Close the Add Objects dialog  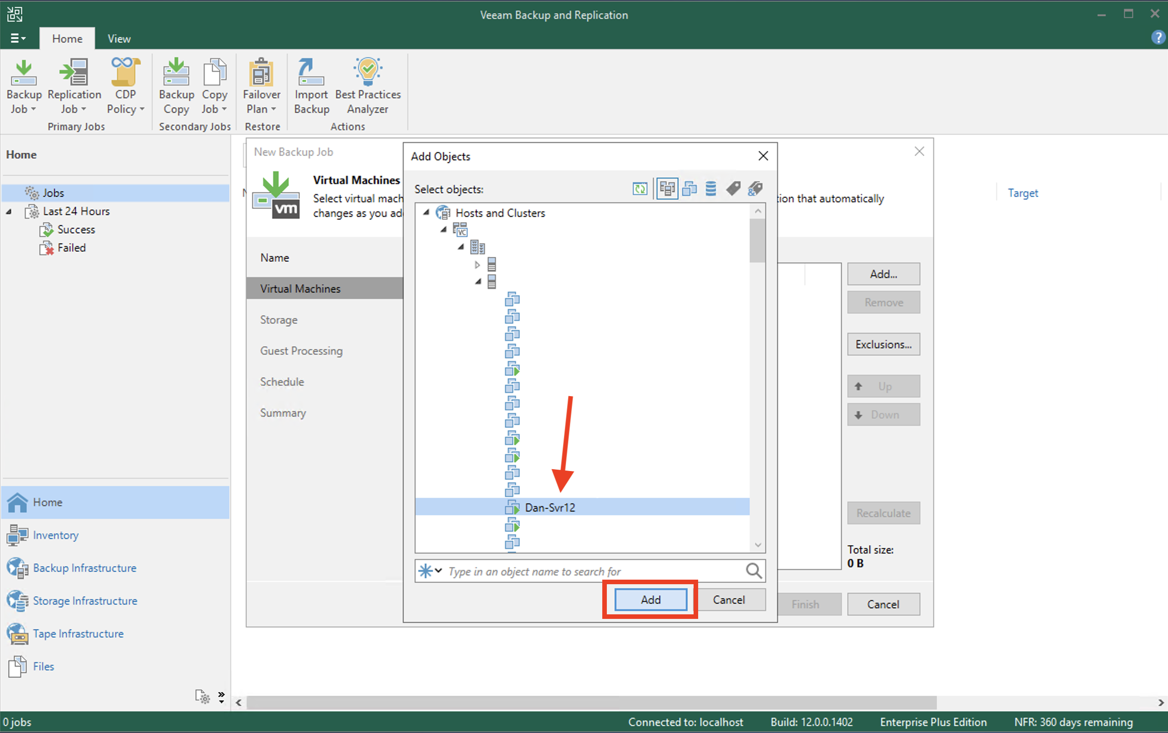pos(763,156)
